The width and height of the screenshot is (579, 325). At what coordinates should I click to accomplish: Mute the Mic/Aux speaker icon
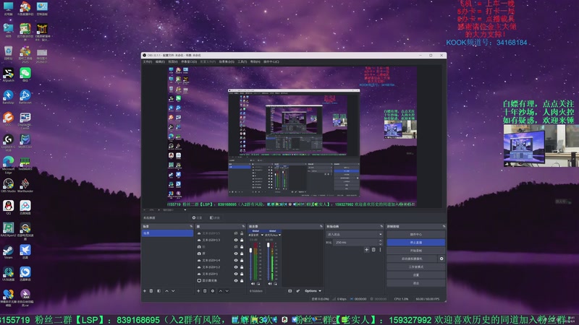coord(270,284)
